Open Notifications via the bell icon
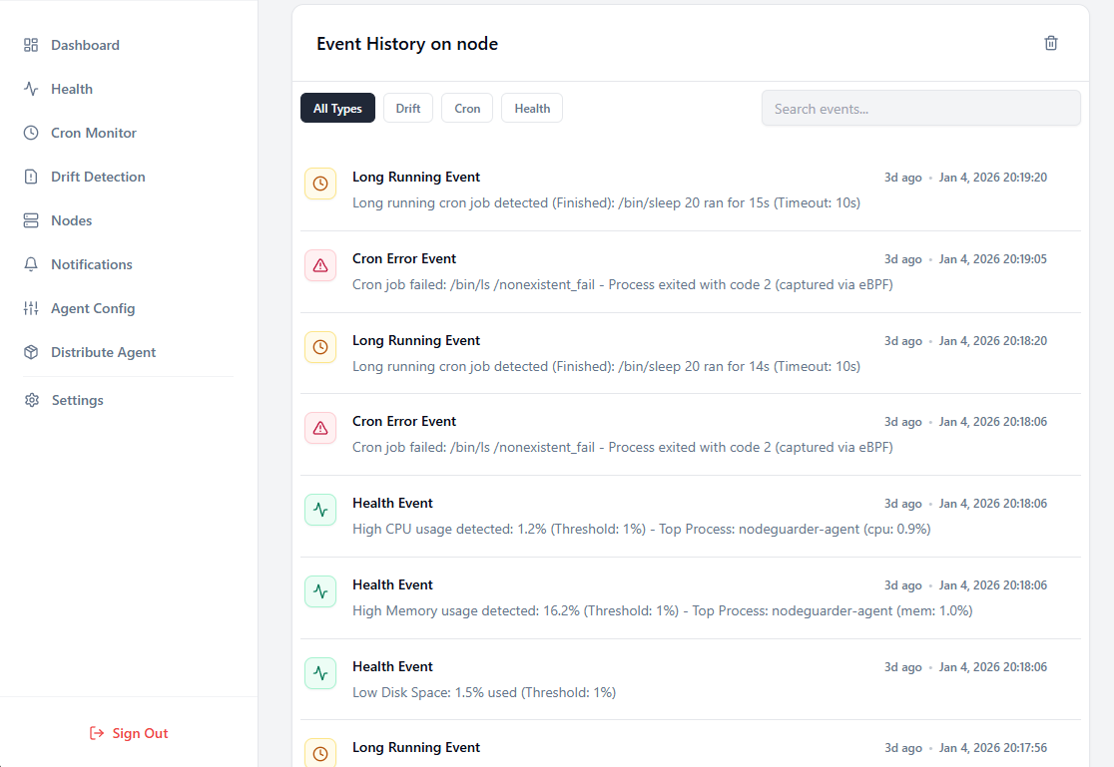The width and height of the screenshot is (1114, 767). click(x=31, y=263)
